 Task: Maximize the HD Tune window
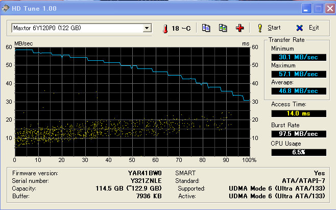[317, 8]
